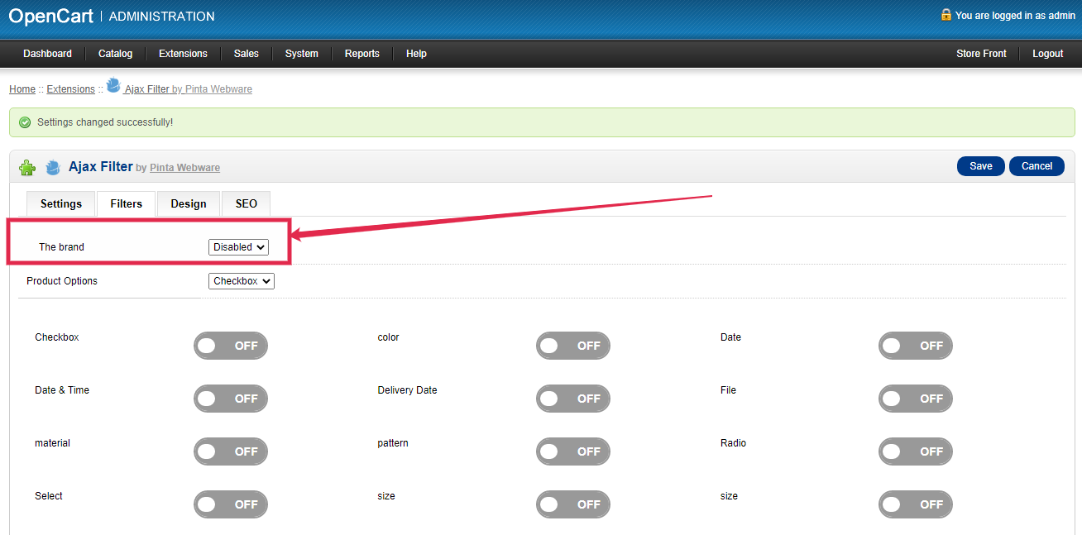Click Logout in the top navigation
Viewport: 1082px width, 535px height.
pyautogui.click(x=1047, y=54)
